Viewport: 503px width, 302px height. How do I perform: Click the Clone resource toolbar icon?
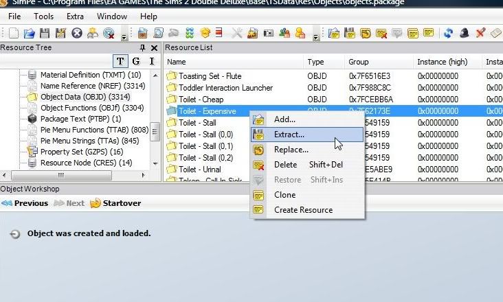413,33
